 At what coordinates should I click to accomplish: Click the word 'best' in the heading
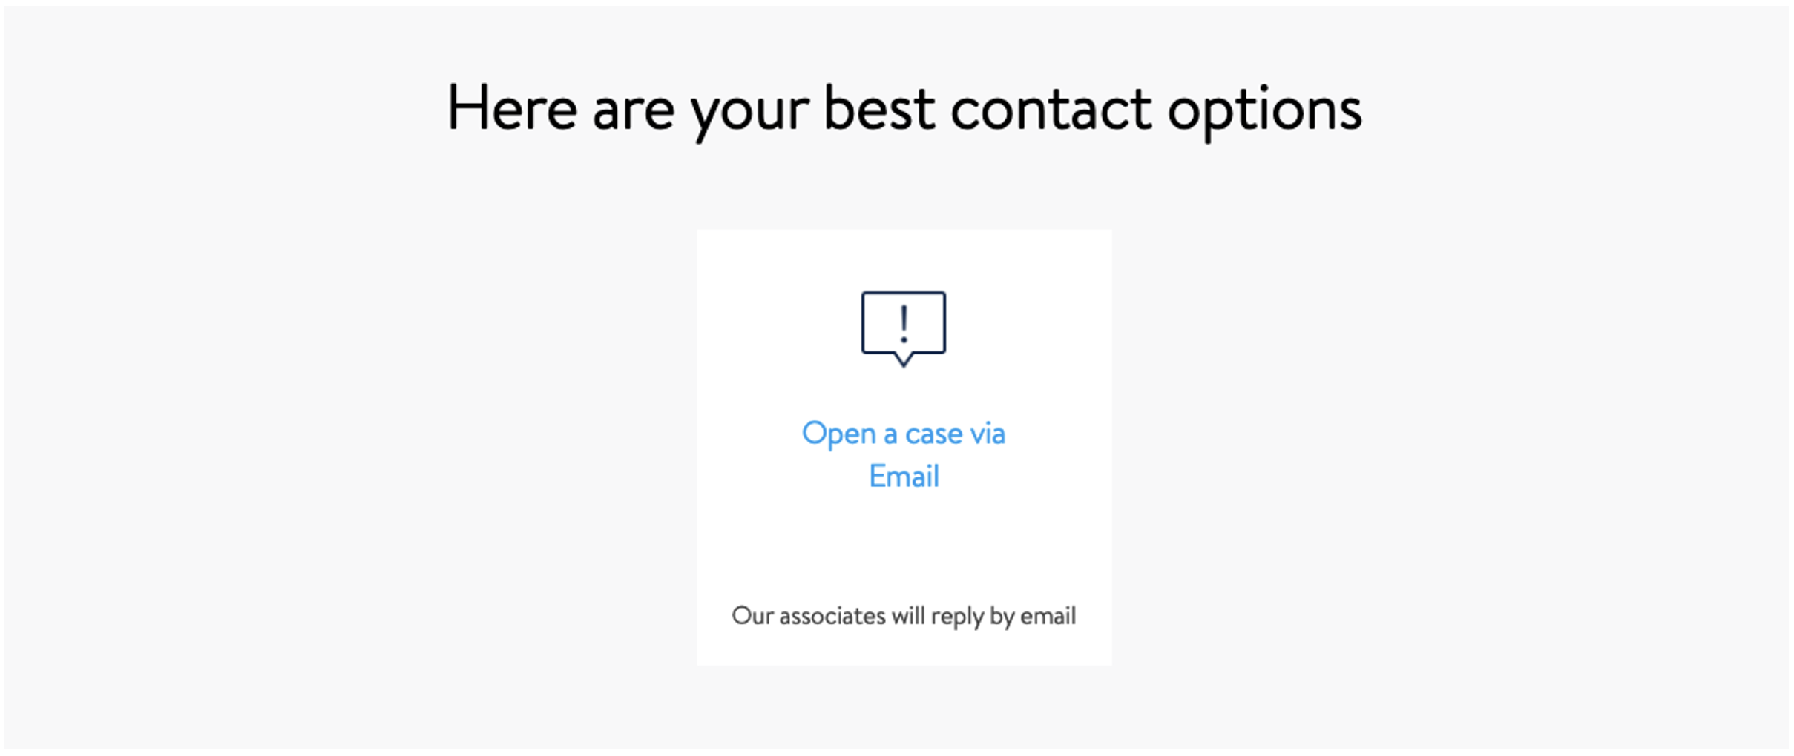click(878, 108)
